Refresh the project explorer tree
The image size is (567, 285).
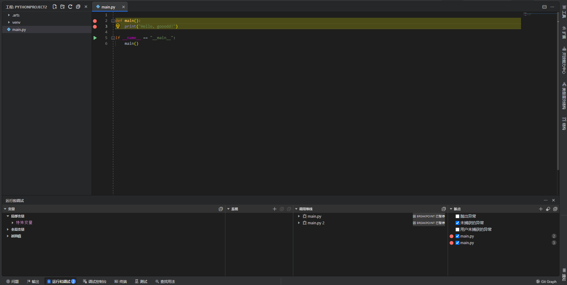point(70,7)
